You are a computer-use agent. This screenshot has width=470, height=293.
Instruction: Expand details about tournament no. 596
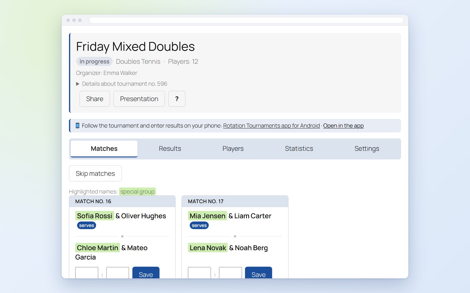(x=122, y=84)
